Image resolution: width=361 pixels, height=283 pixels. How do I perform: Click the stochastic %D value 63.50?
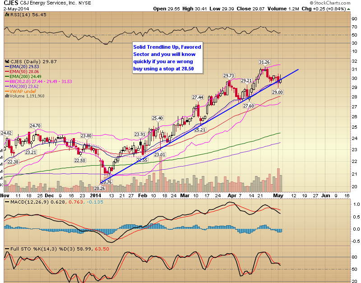(102, 249)
